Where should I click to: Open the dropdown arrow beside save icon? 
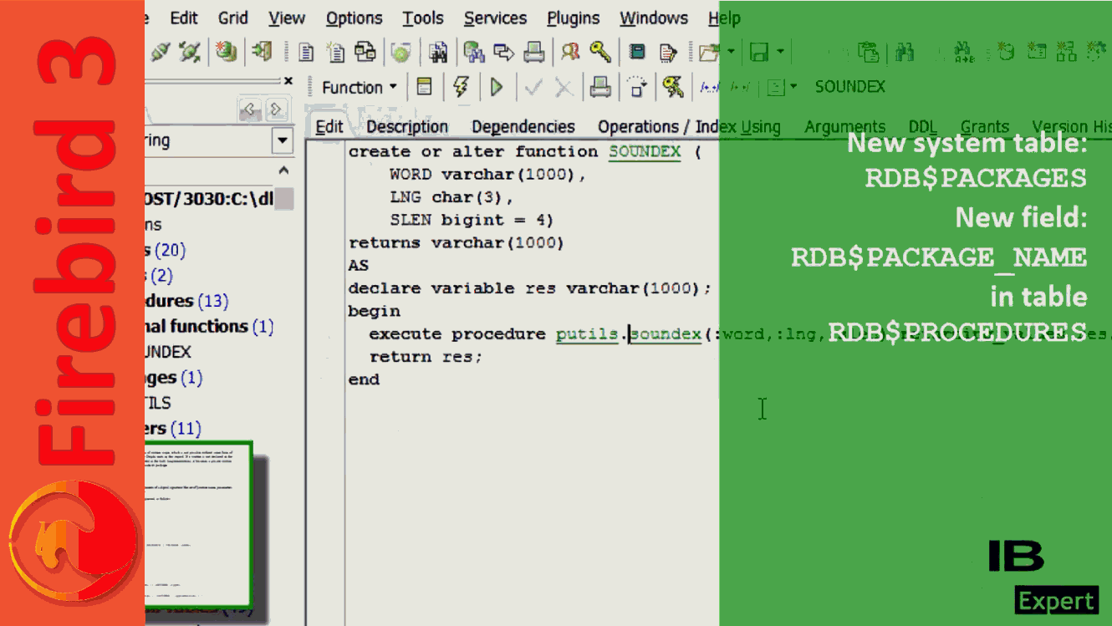(x=781, y=52)
